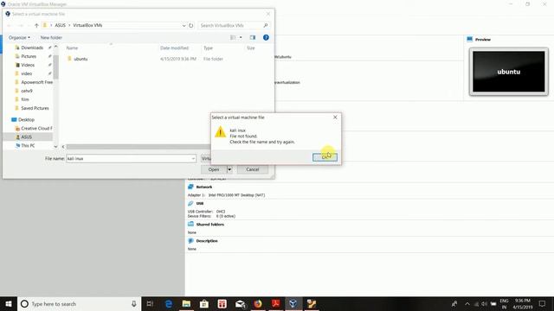Screen dimensions: 554x311
Task: Go up one folder level
Action: [36, 25]
